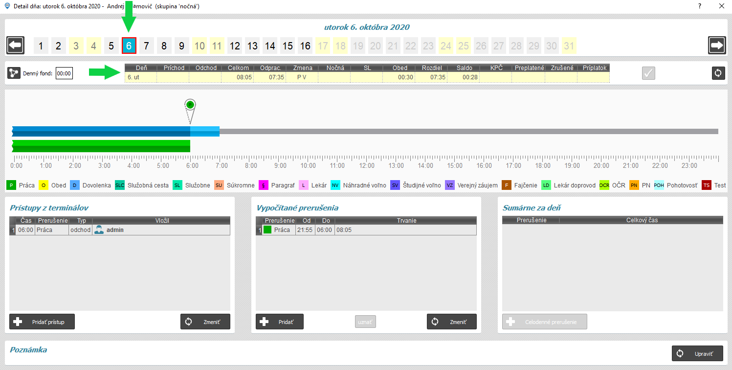
Task: Select the Pohotovosť POH icon
Action: (x=659, y=185)
